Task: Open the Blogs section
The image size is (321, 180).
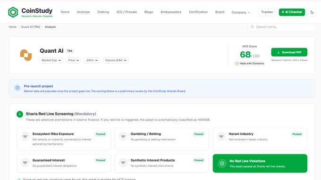Action: click(x=149, y=12)
